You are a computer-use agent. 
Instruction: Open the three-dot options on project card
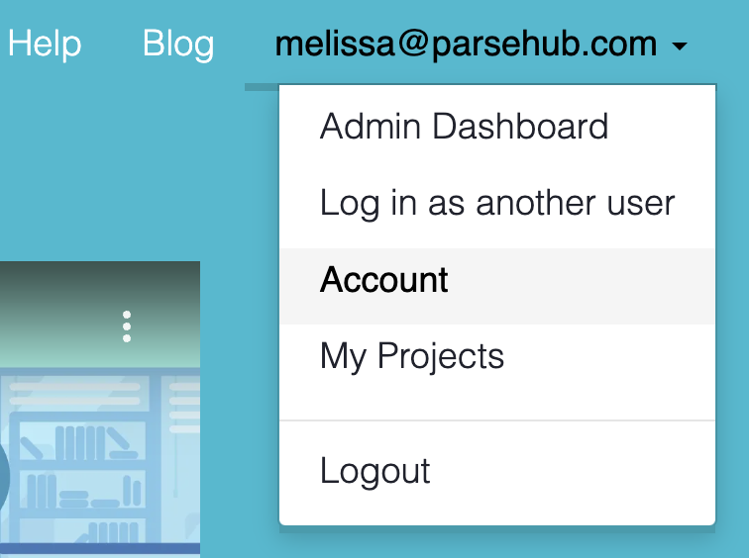[x=127, y=326]
